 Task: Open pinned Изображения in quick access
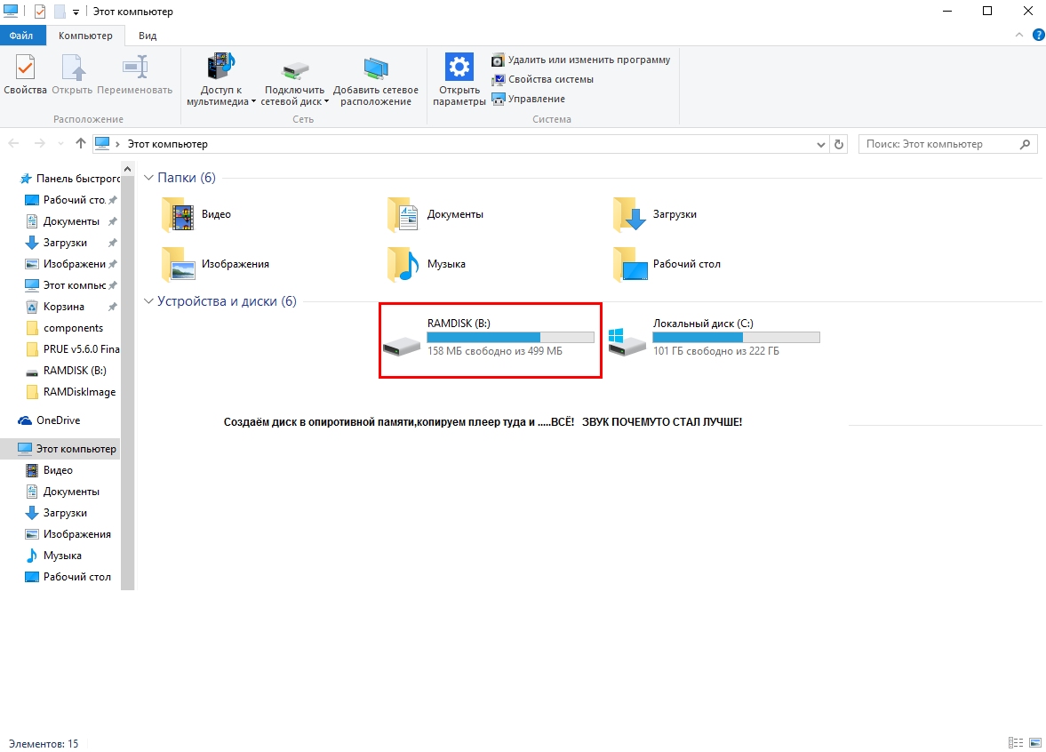click(x=70, y=264)
